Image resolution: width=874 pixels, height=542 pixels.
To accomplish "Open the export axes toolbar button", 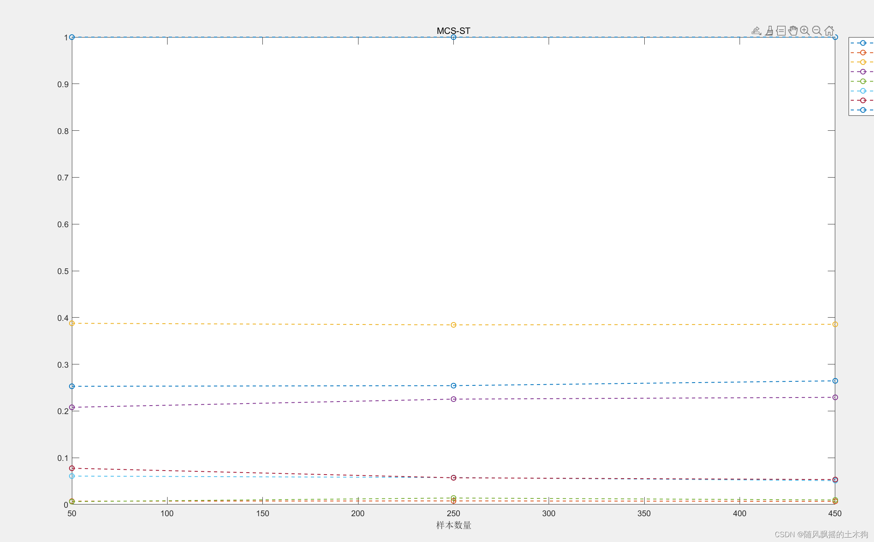I will click(x=756, y=31).
